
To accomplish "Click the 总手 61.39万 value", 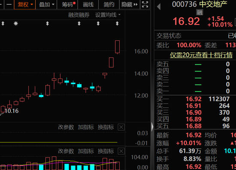I will (x=190, y=151).
